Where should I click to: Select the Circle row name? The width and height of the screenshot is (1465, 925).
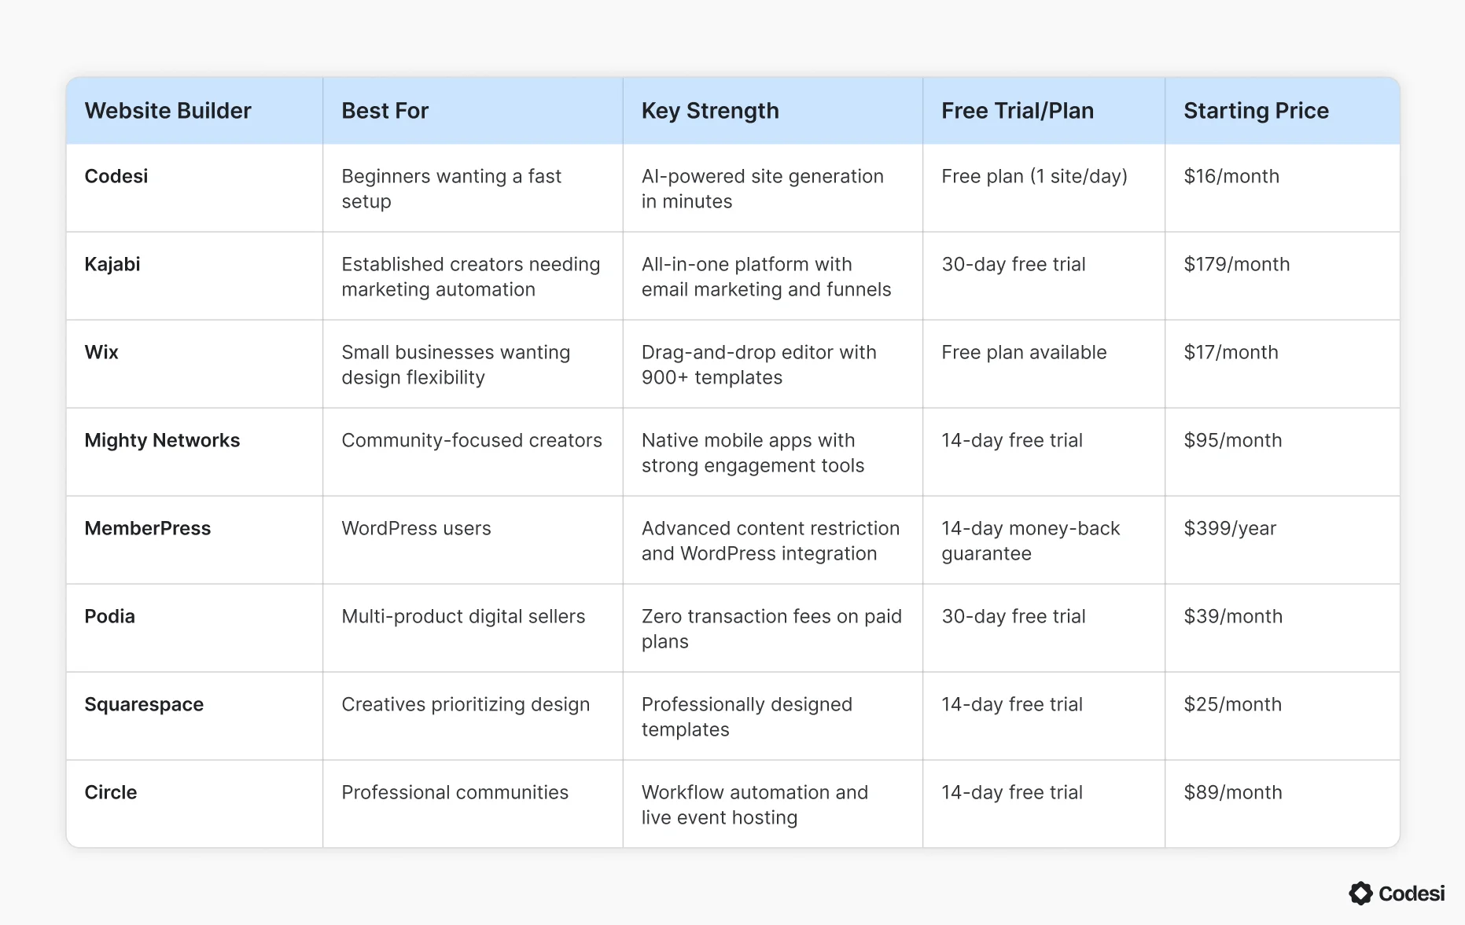111,792
